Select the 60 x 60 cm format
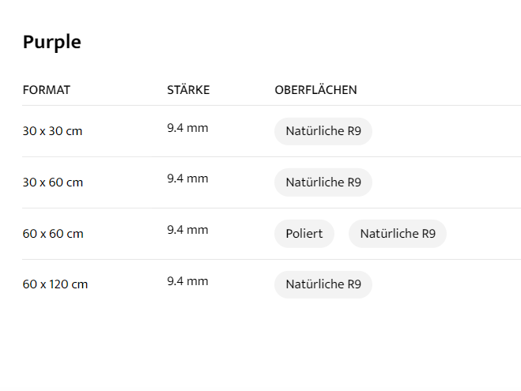The image size is (521, 391). click(52, 234)
